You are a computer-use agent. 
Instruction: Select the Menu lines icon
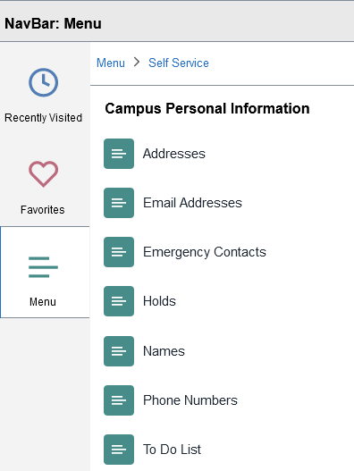[x=43, y=267]
